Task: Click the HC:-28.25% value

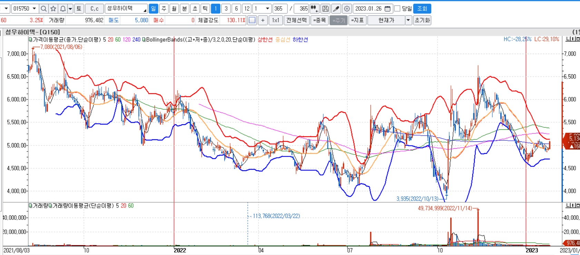Action: [518, 39]
